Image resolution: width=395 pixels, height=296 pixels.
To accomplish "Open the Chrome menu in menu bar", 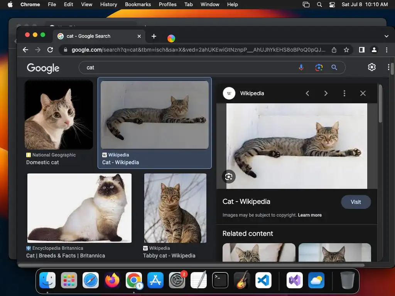I will pyautogui.click(x=30, y=5).
